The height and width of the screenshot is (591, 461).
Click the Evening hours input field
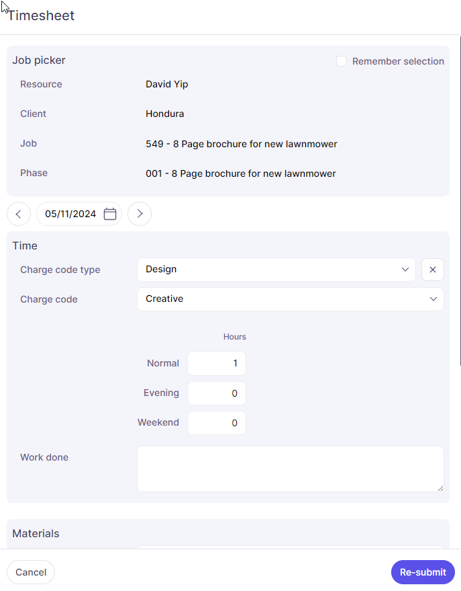pyautogui.click(x=216, y=393)
